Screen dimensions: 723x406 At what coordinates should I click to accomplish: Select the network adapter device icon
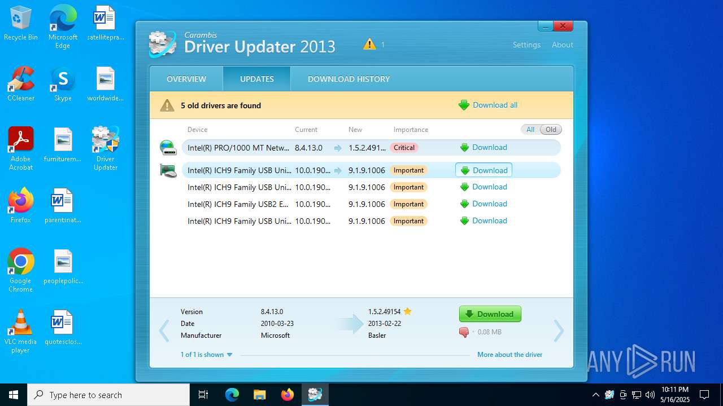pyautogui.click(x=168, y=148)
